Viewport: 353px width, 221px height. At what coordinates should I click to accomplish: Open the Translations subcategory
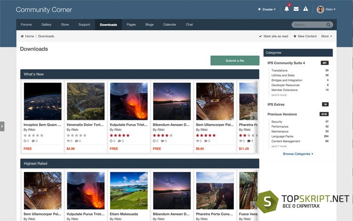pos(280,70)
